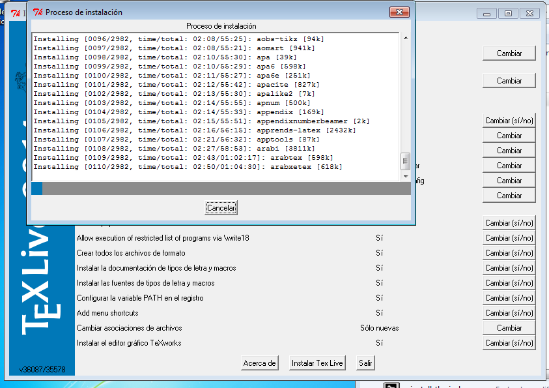Viewport: 549px width, 388px height.
Task: Toggle Crear todos los archivos de formato
Action: (x=509, y=252)
